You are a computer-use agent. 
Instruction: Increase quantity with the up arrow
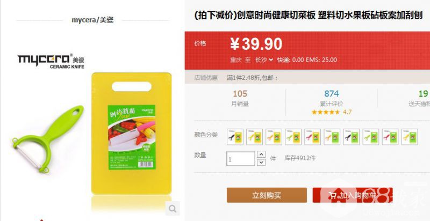[x=261, y=154]
